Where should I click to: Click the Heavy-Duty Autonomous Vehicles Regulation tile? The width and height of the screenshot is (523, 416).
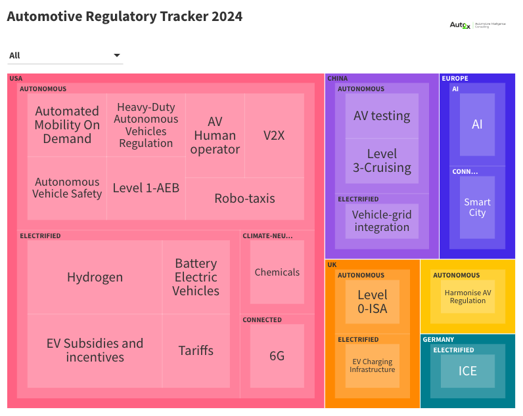tap(146, 125)
